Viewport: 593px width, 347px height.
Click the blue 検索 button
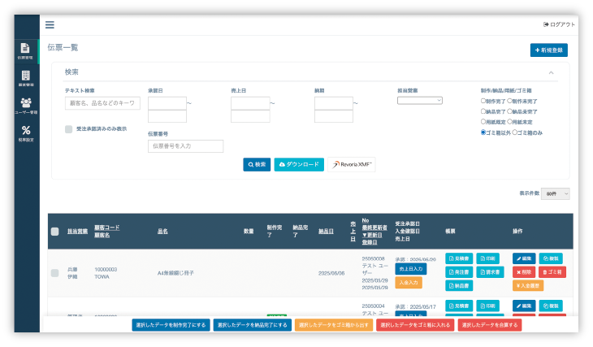[257, 164]
